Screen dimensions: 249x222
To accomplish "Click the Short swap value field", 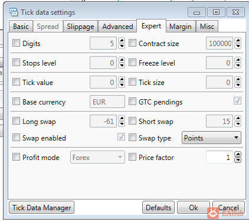I will click(x=219, y=121).
